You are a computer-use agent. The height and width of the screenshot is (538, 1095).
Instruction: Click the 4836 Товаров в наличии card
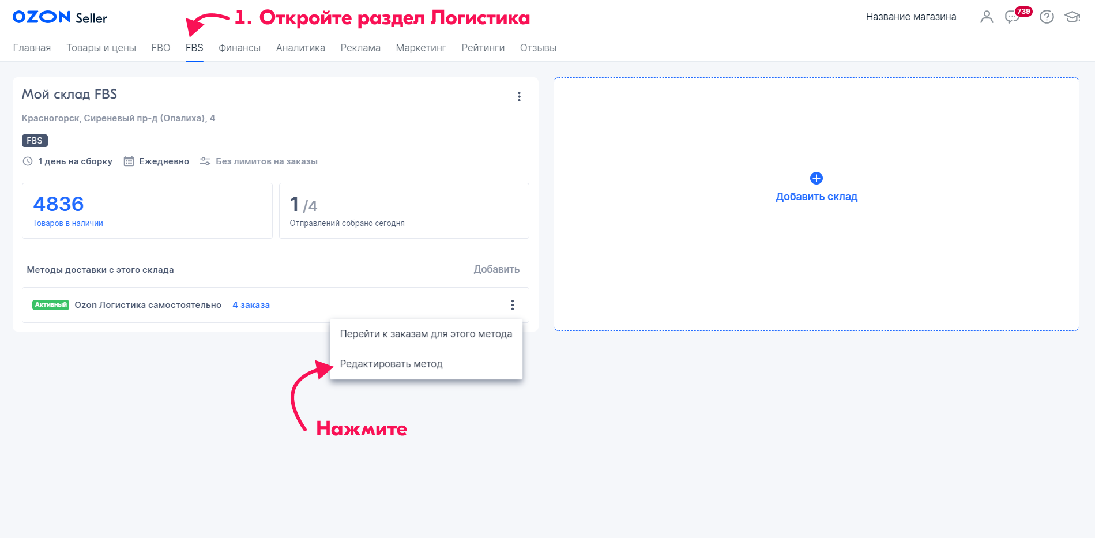coord(147,210)
